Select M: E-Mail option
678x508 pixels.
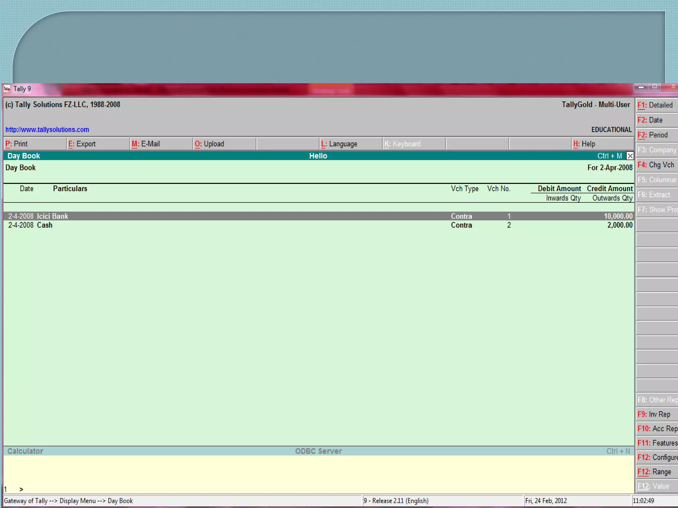coord(161,144)
